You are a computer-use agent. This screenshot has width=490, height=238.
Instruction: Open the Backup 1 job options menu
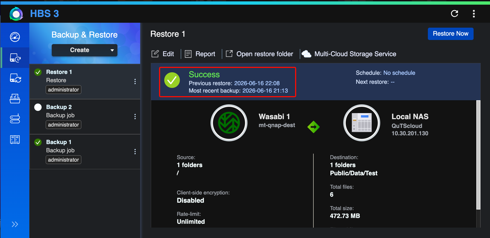pyautogui.click(x=135, y=151)
